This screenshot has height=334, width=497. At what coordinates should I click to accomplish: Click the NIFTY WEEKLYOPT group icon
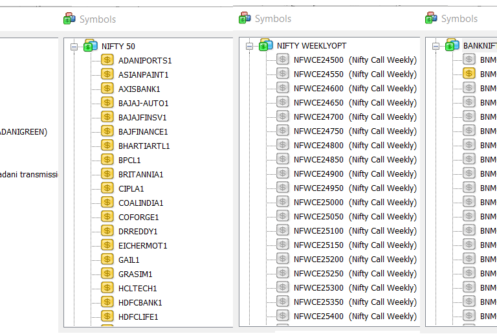point(266,45)
